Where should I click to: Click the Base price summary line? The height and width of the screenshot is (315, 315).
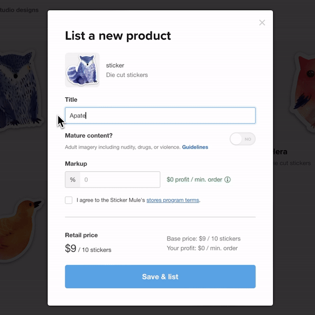203,238
